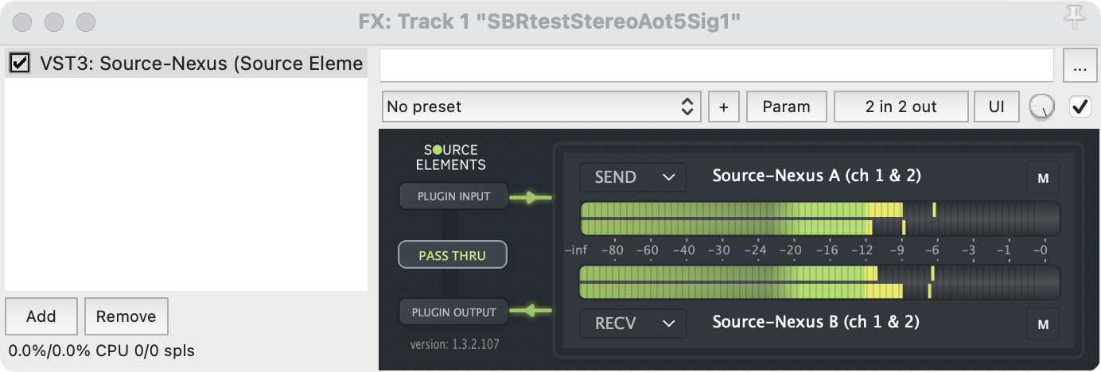
Task: Click the green Plugin Input arrow
Action: pos(531,197)
